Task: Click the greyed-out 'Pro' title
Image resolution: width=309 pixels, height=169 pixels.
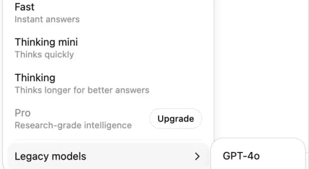Action: tap(23, 113)
